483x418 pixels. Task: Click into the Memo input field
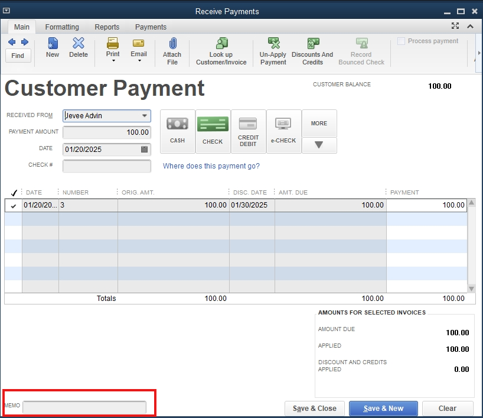84,407
